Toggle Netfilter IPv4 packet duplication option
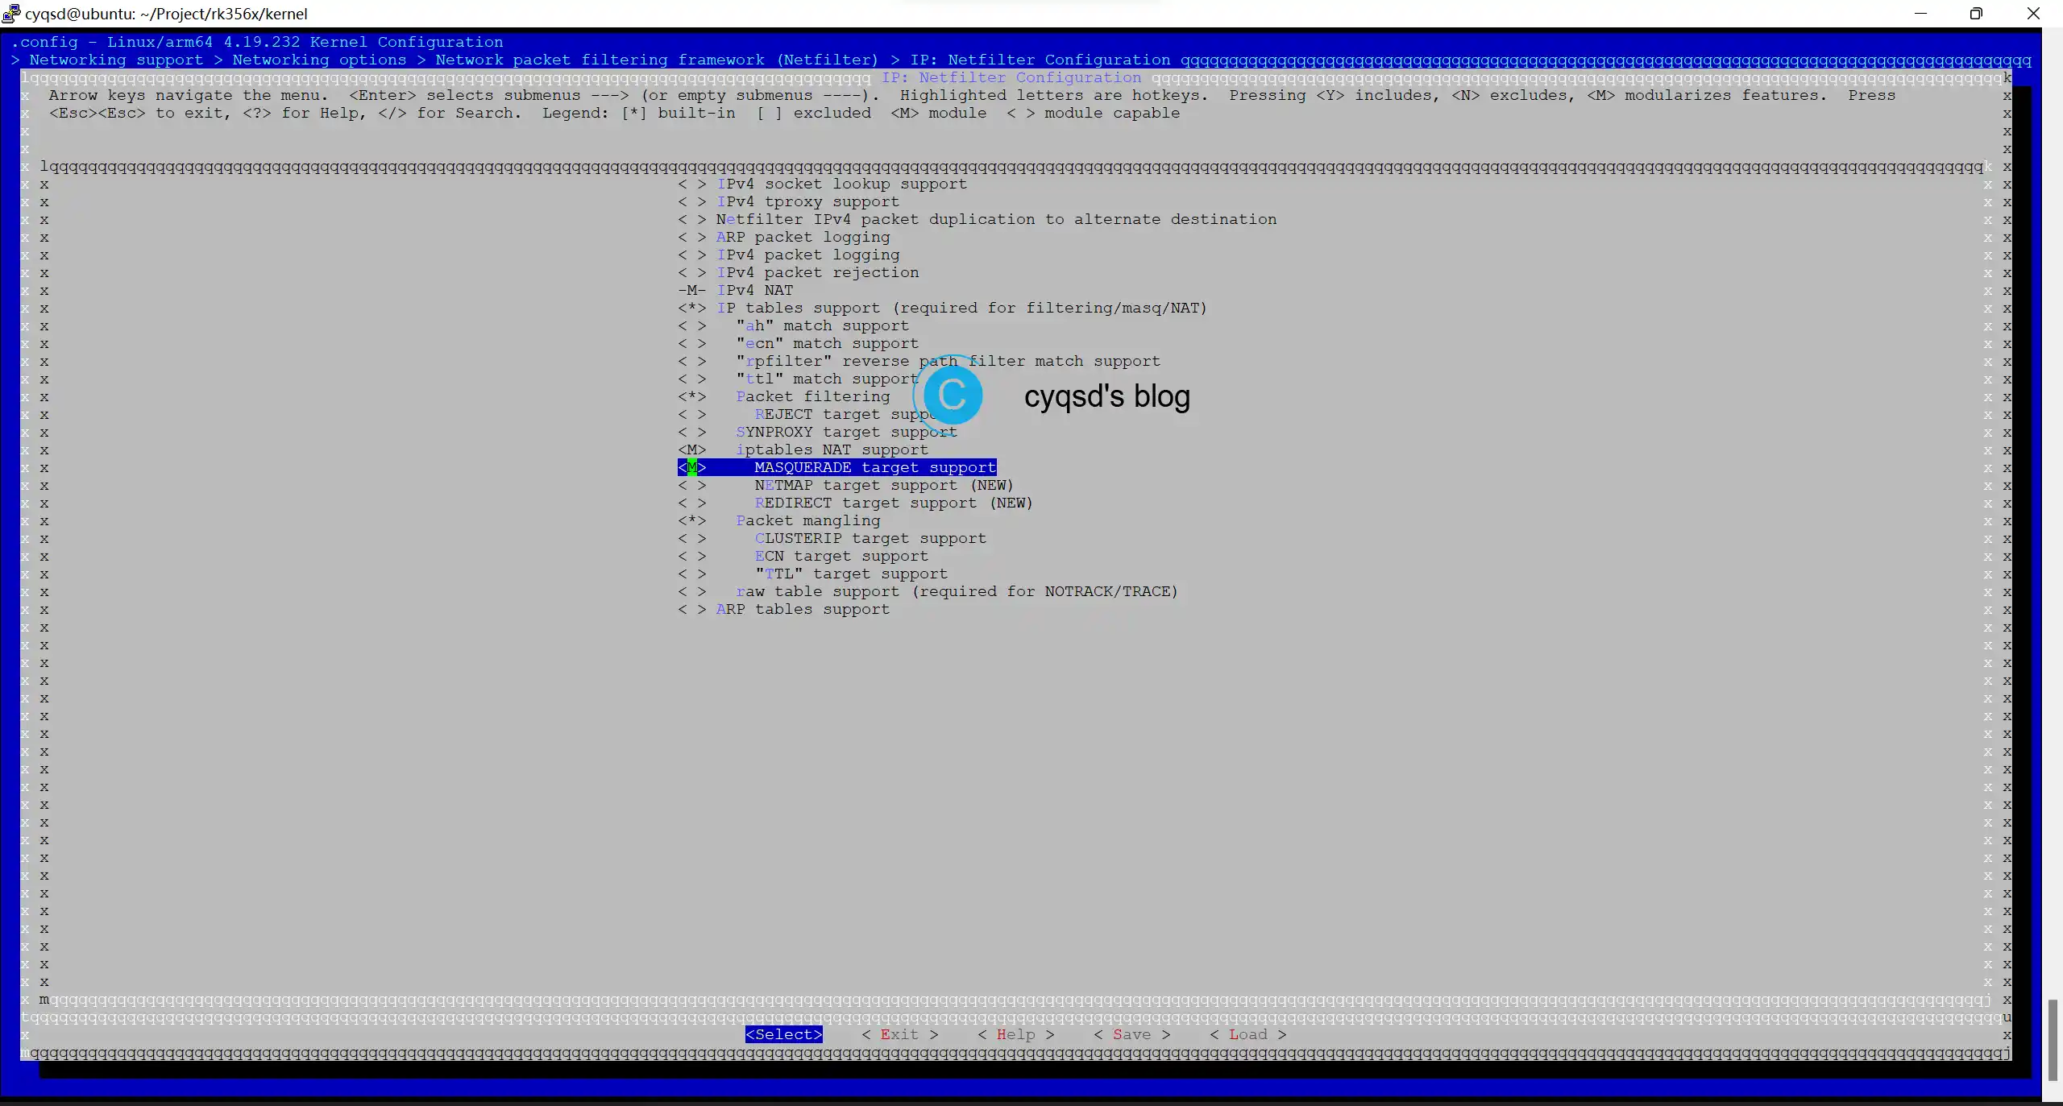 977,219
